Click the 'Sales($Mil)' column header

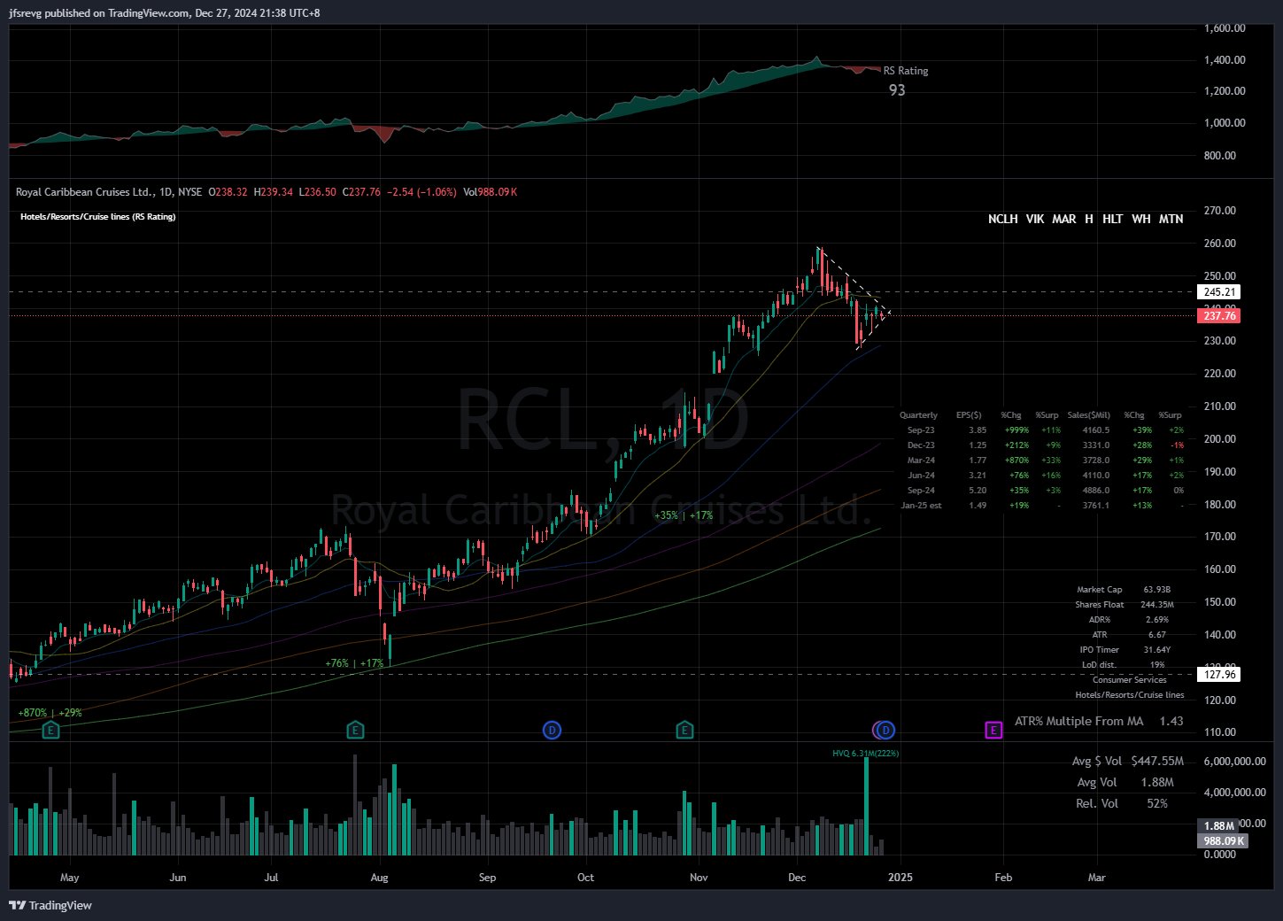(x=1088, y=415)
